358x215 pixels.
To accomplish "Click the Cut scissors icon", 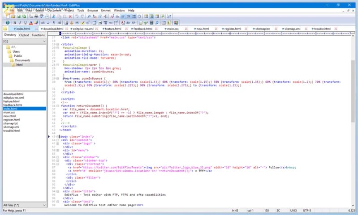I will [54, 17].
